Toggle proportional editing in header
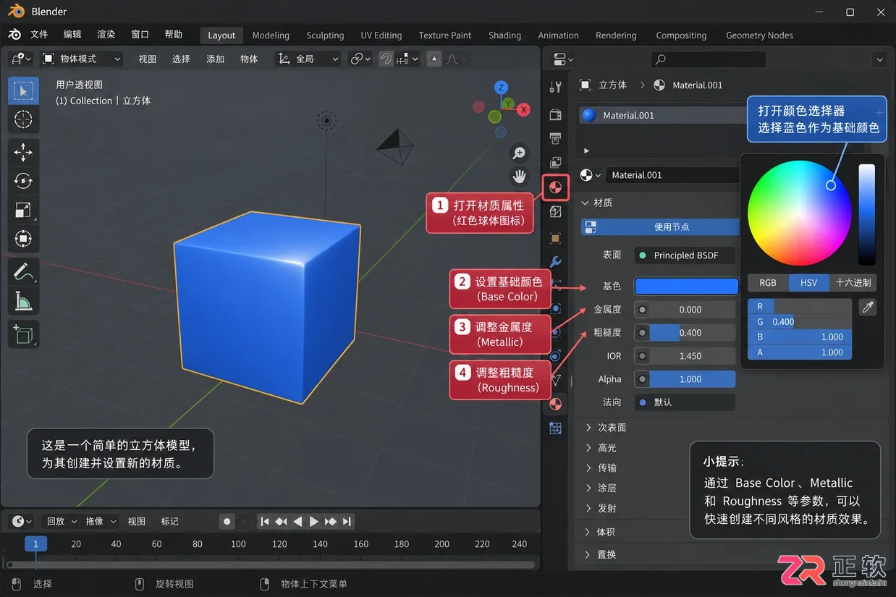 [x=434, y=59]
